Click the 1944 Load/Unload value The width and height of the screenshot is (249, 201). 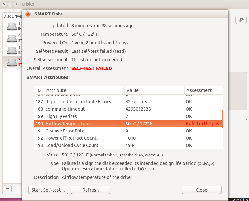pyautogui.click(x=131, y=145)
